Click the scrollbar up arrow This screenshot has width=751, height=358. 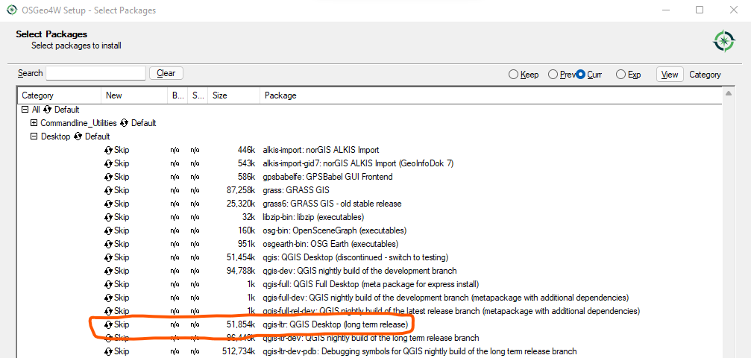coord(729,93)
